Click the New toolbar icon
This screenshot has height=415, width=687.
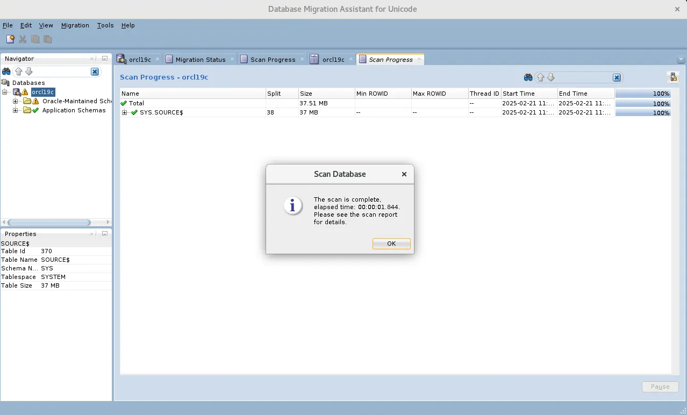[10, 39]
